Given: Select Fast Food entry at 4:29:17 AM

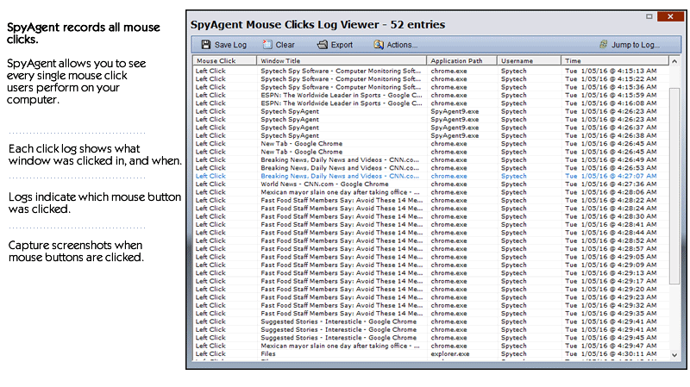Looking at the screenshot, I should [430, 281].
